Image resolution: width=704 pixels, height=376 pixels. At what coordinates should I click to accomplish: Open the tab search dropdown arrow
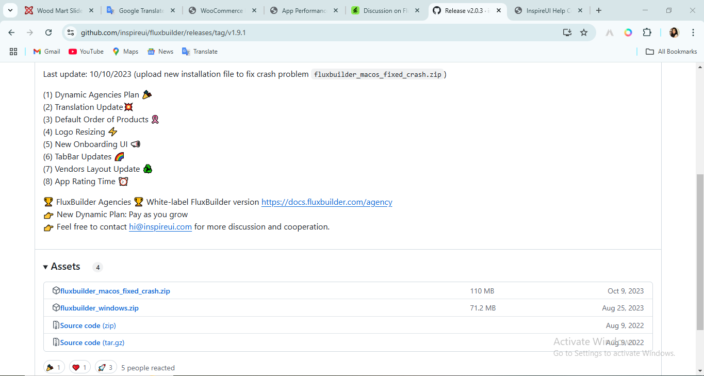pyautogui.click(x=10, y=10)
